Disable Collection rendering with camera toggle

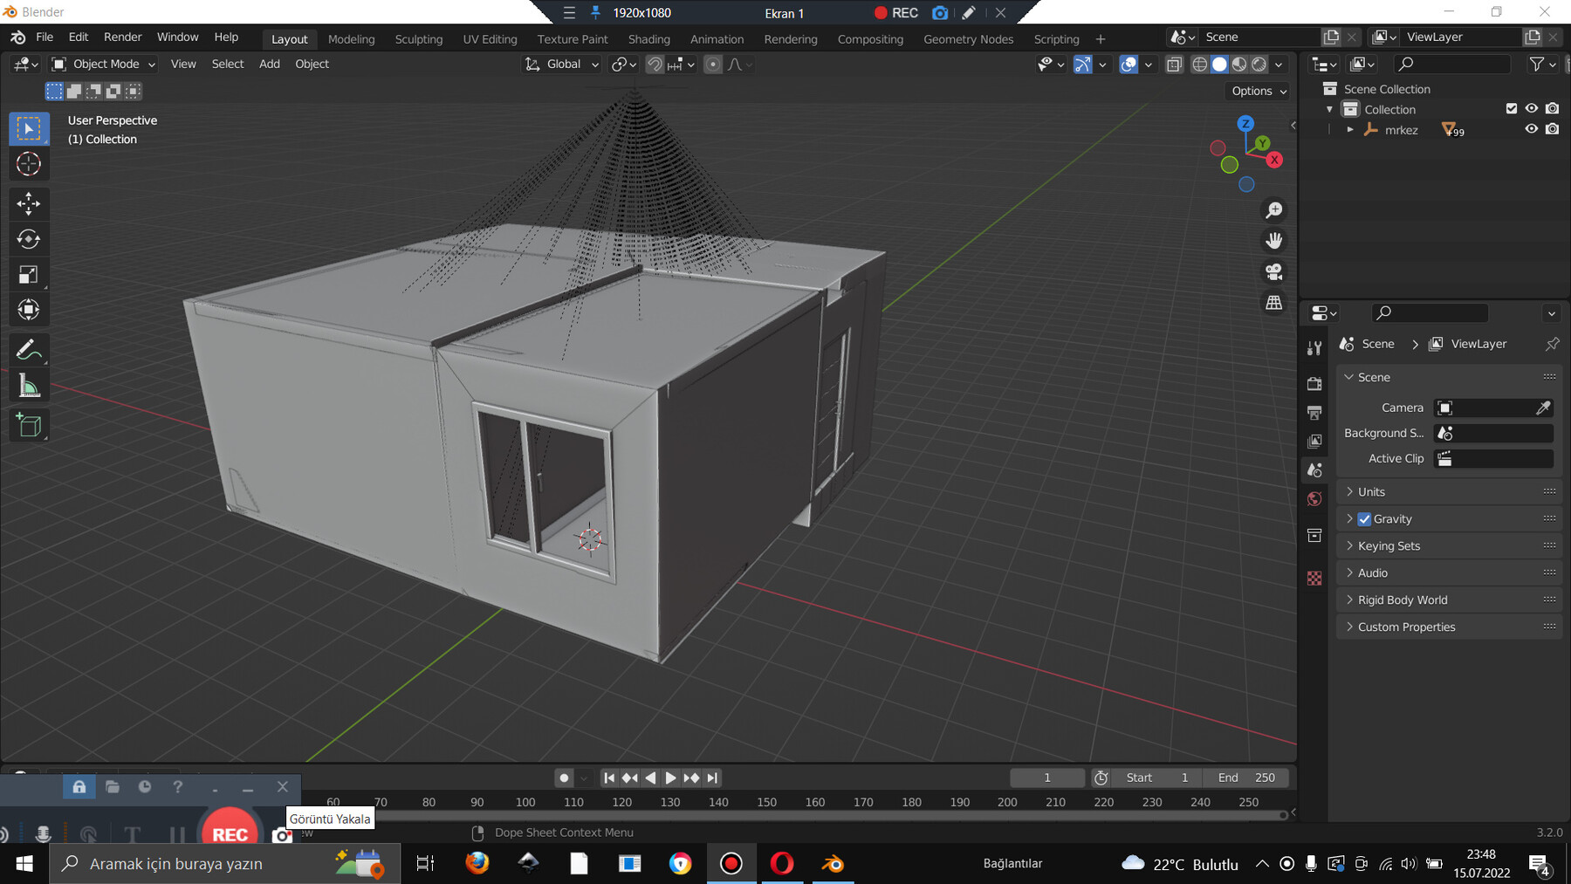[1553, 108]
